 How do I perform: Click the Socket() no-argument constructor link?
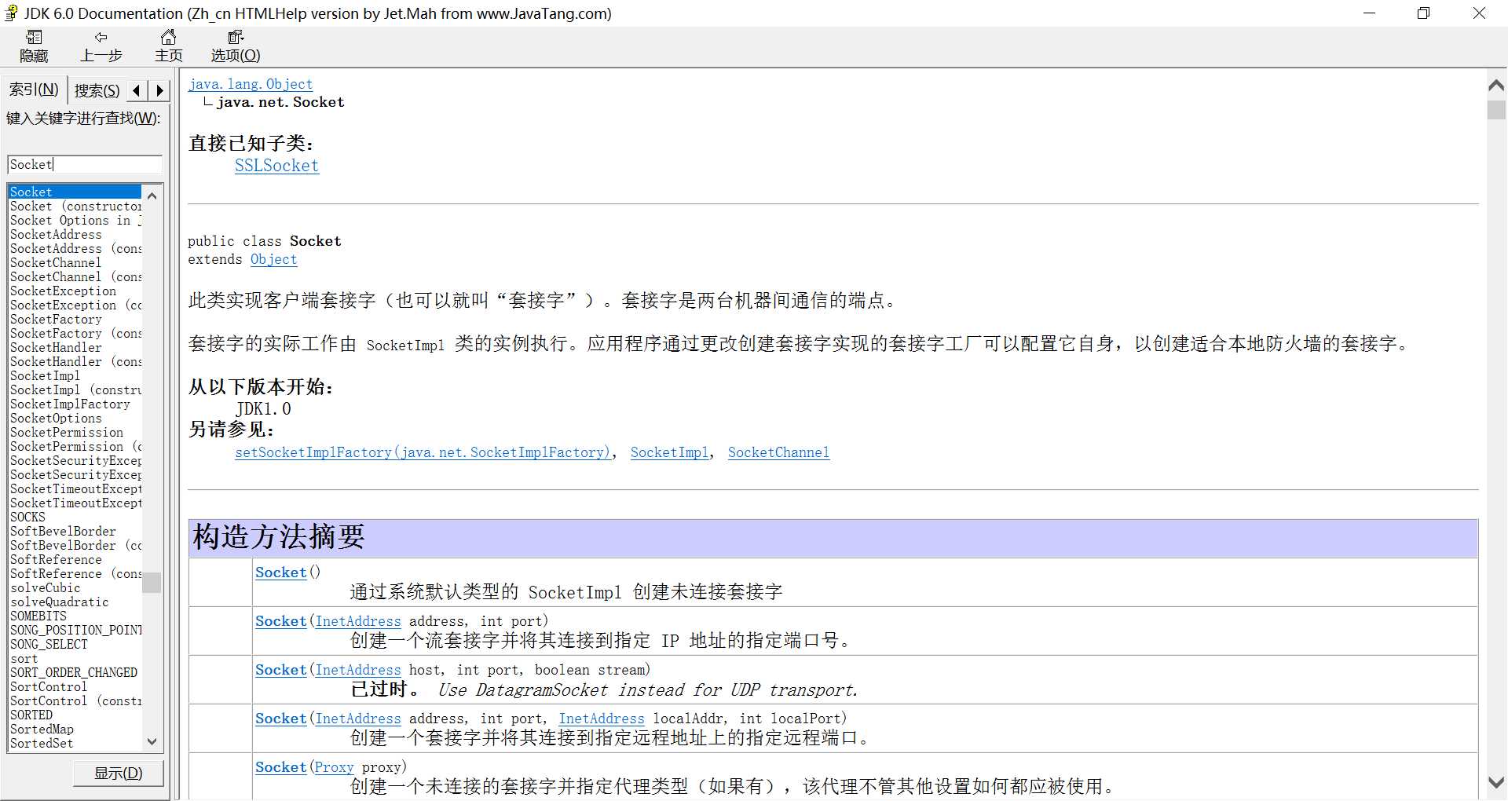coord(280,572)
